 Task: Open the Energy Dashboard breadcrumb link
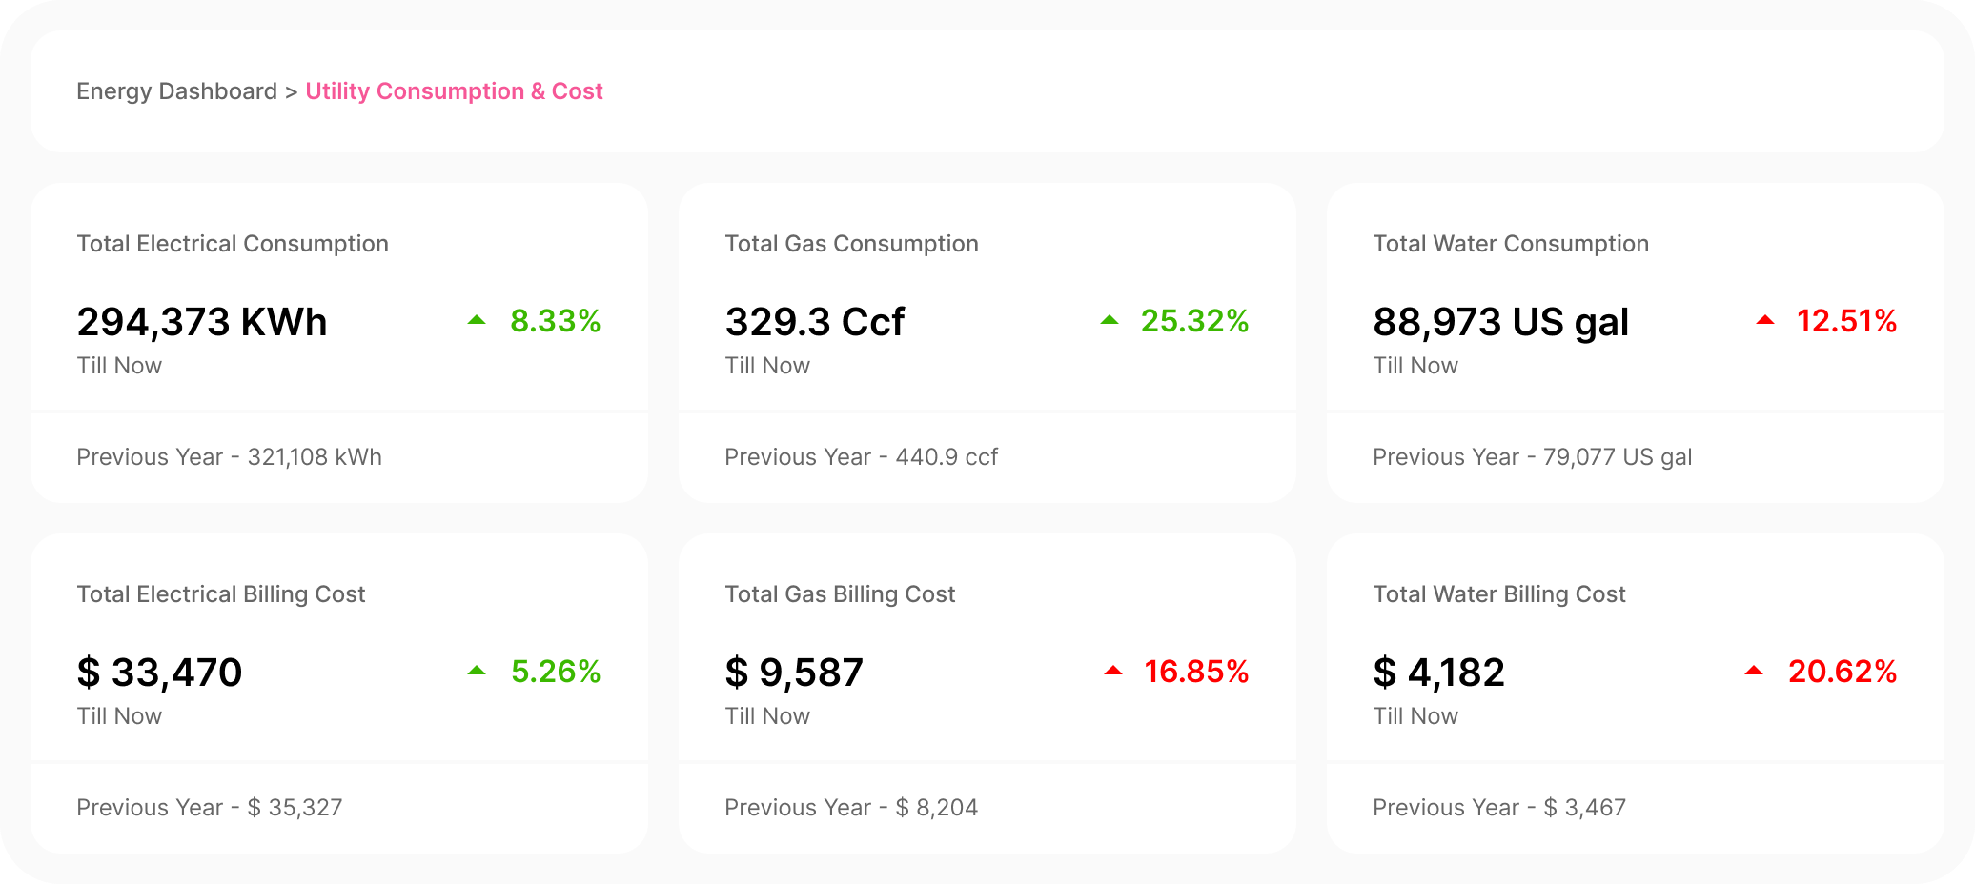click(176, 91)
